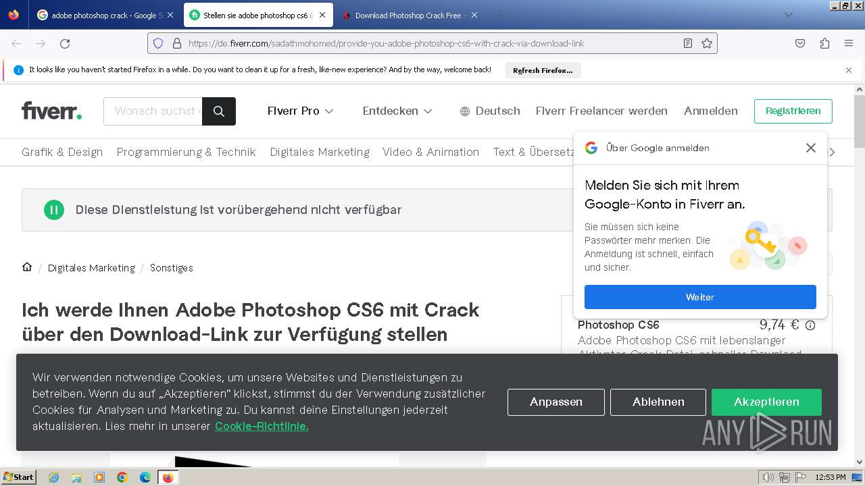Screen dimensions: 865x486
Task: Close the adobe photoshop crack Google tab
Action: (170, 15)
